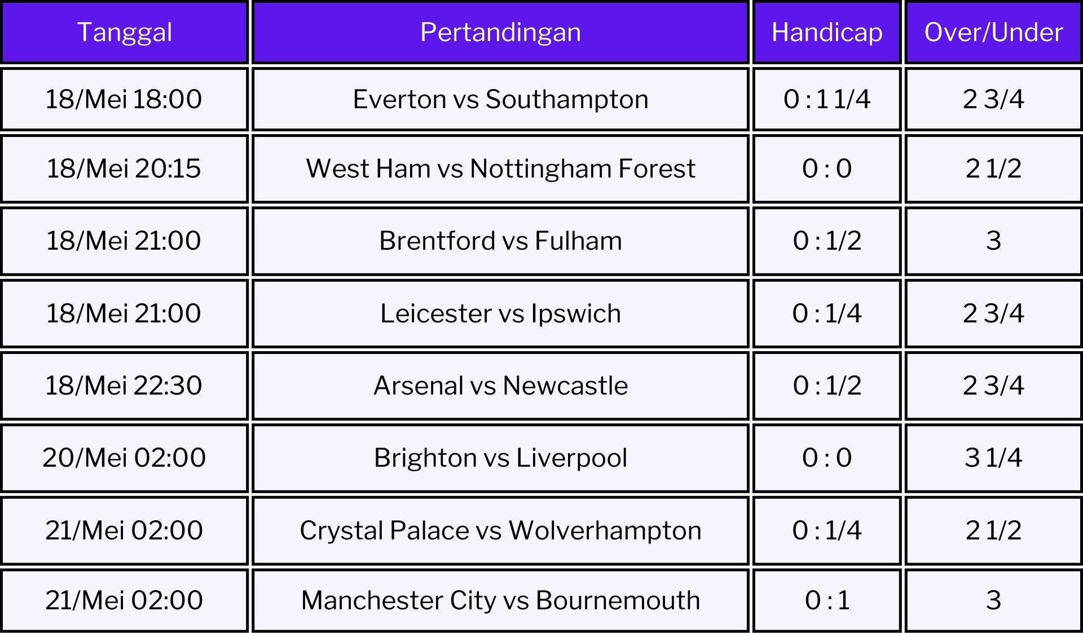Click the Everton vs Southampton match cell
This screenshot has height=633, width=1083.
click(500, 99)
